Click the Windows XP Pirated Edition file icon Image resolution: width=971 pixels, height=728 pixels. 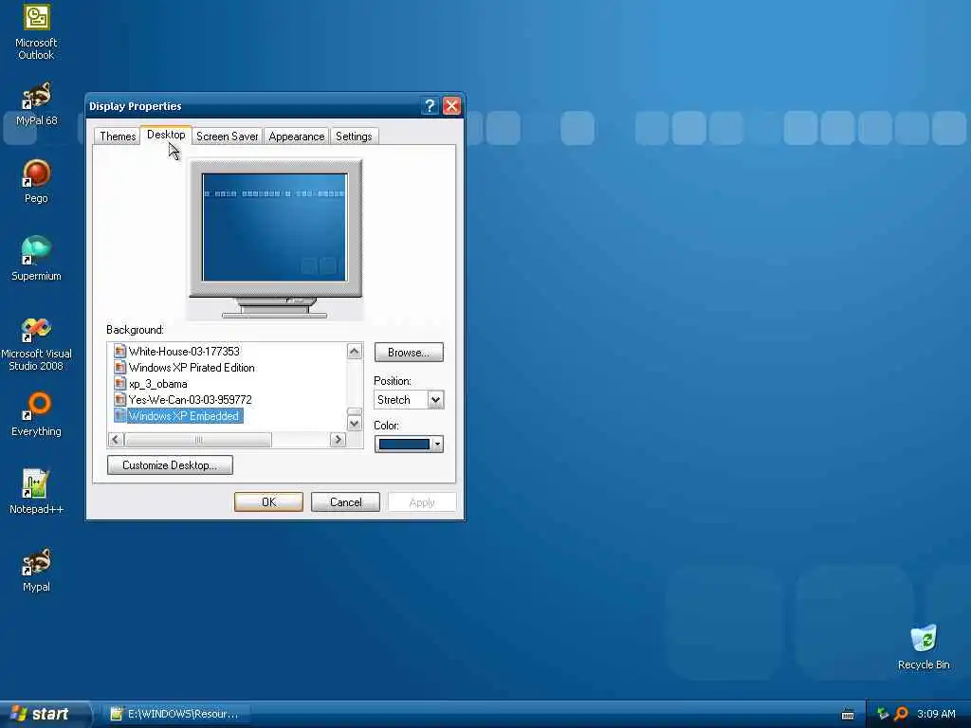coord(120,367)
